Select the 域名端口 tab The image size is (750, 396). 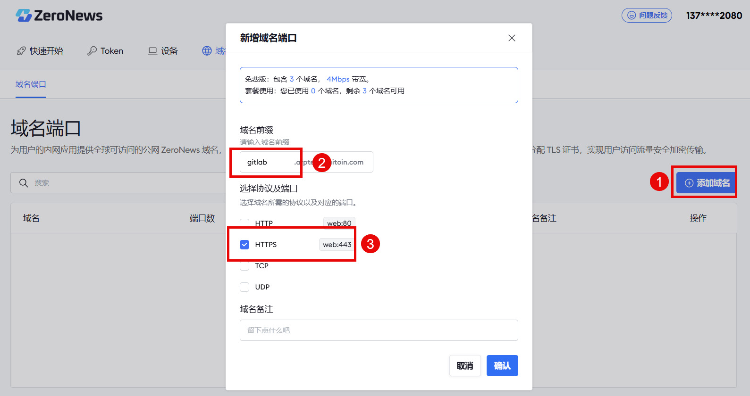(31, 84)
